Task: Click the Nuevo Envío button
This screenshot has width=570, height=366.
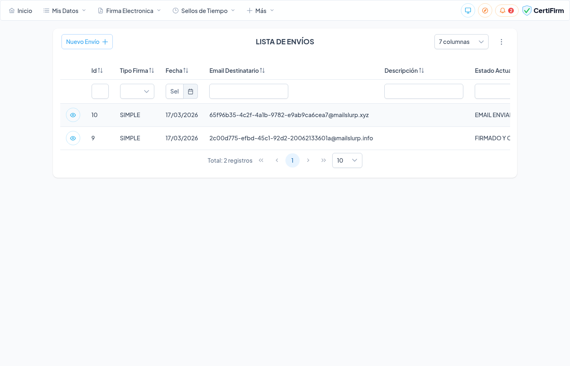Action: click(87, 41)
